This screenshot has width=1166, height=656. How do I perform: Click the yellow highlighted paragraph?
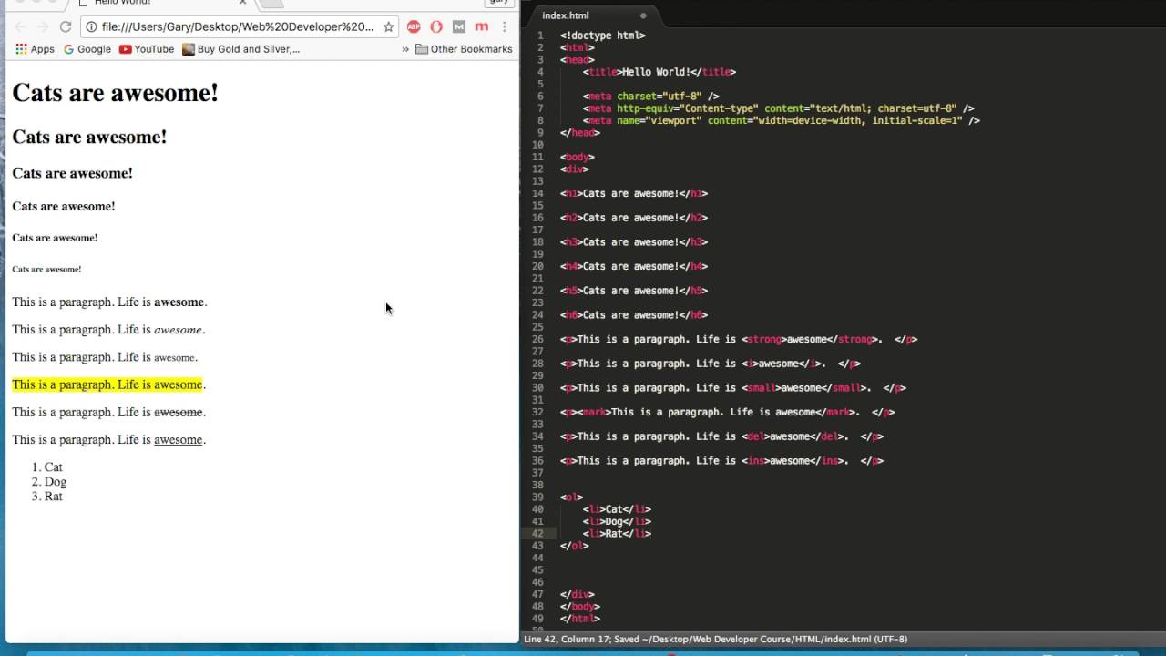(107, 384)
